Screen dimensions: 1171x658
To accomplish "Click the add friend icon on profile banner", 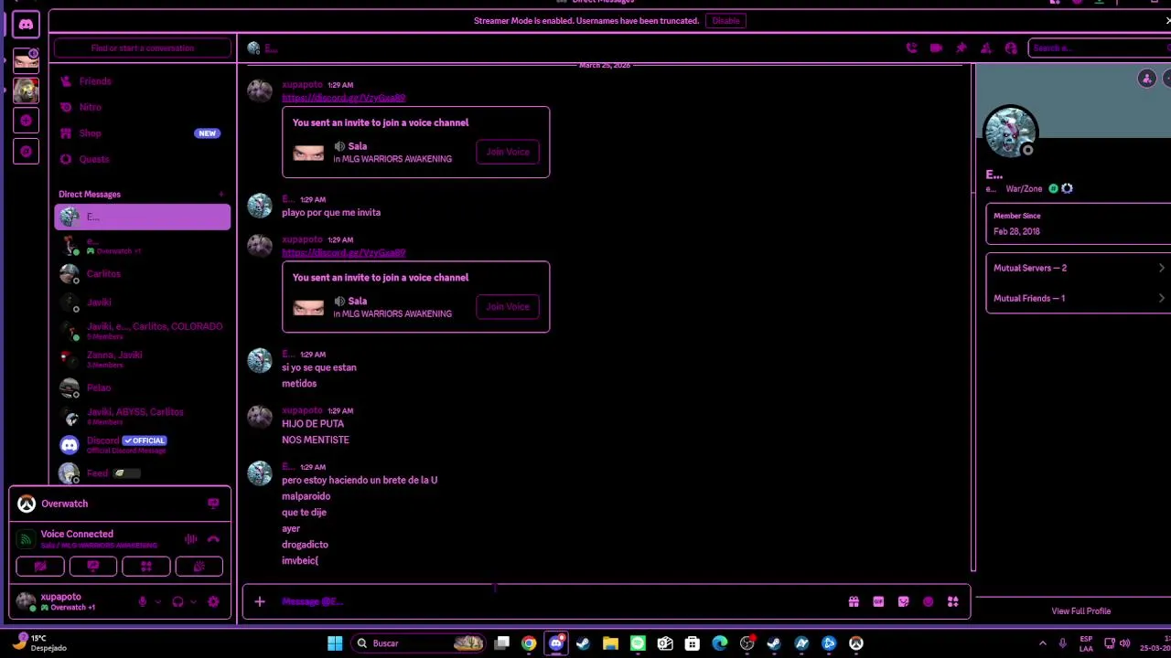I will coord(1146,80).
